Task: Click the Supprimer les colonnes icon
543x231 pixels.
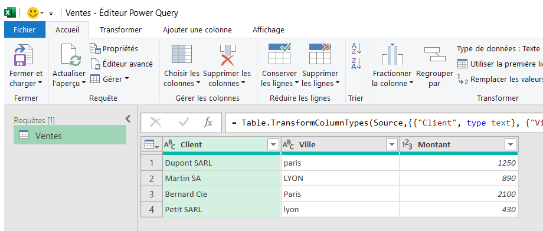Action: [x=227, y=55]
